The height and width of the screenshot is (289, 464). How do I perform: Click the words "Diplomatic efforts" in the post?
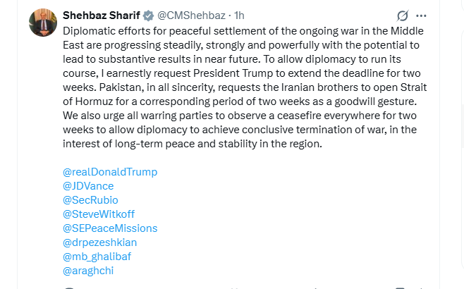pyautogui.click(x=103, y=31)
